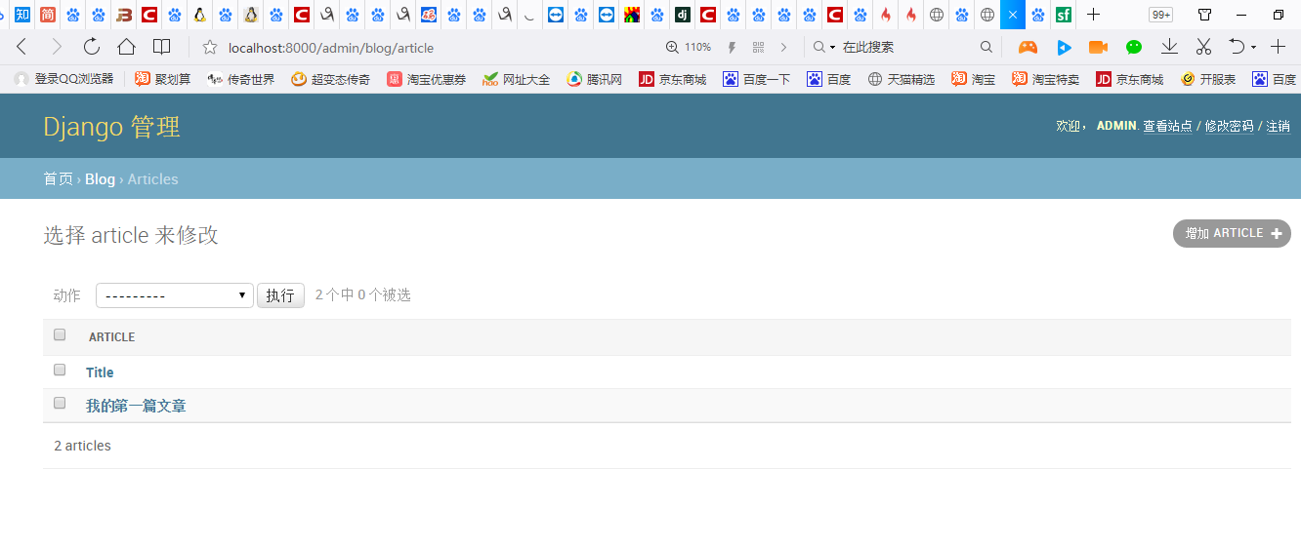
Task: Reload the page with the refresh icon
Action: pos(91,47)
